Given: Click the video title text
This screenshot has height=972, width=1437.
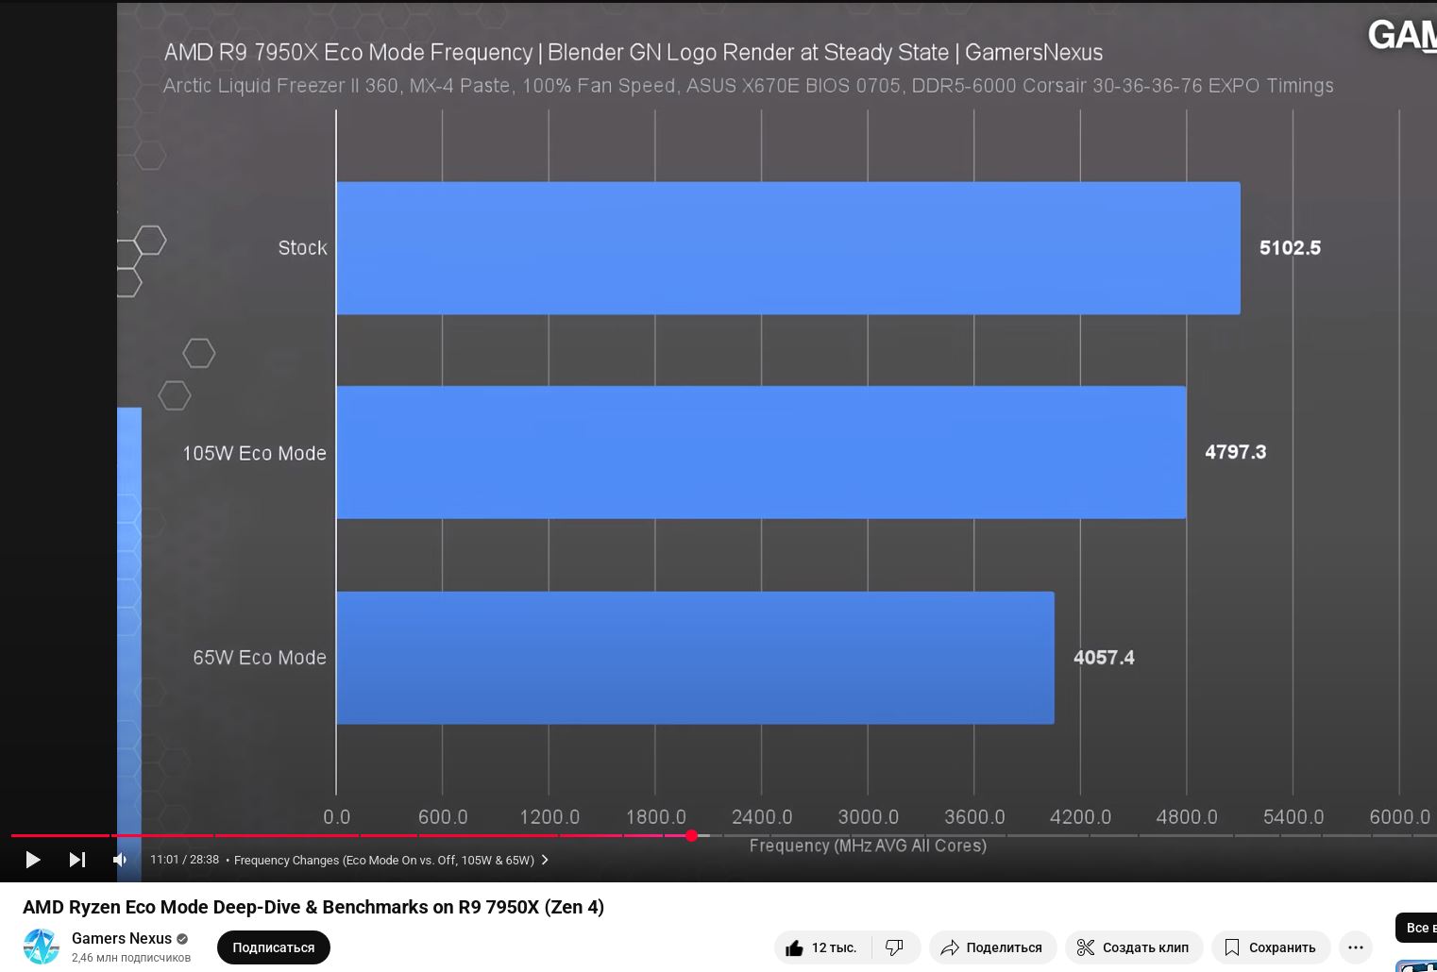Looking at the screenshot, I should click(313, 907).
